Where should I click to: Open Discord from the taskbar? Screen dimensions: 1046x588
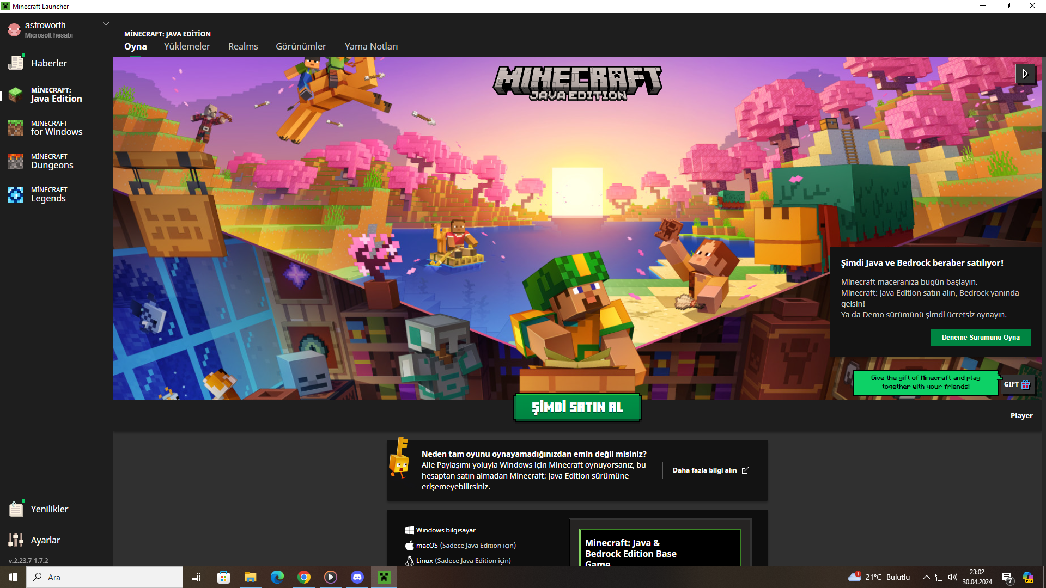(357, 577)
